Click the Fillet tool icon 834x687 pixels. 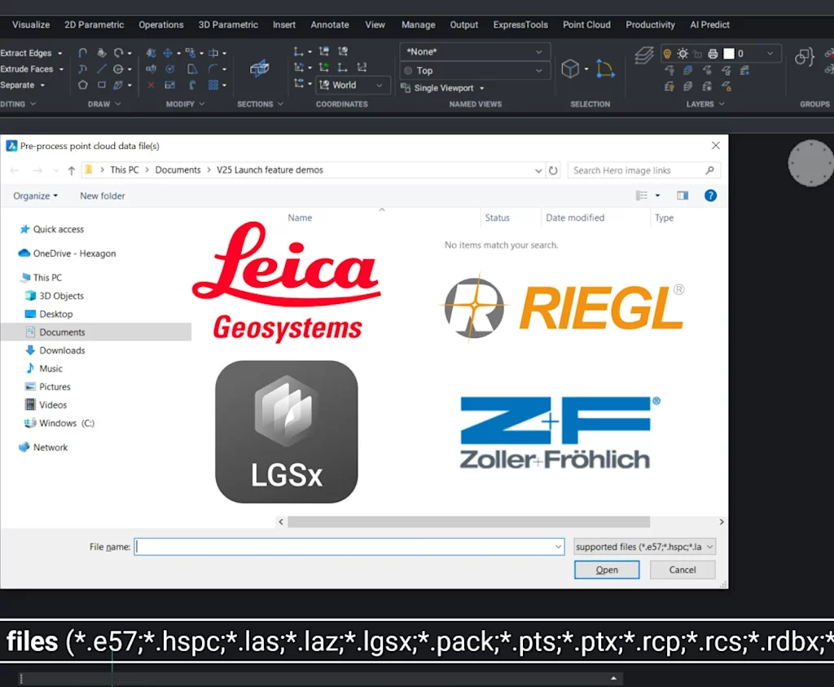coord(213,68)
